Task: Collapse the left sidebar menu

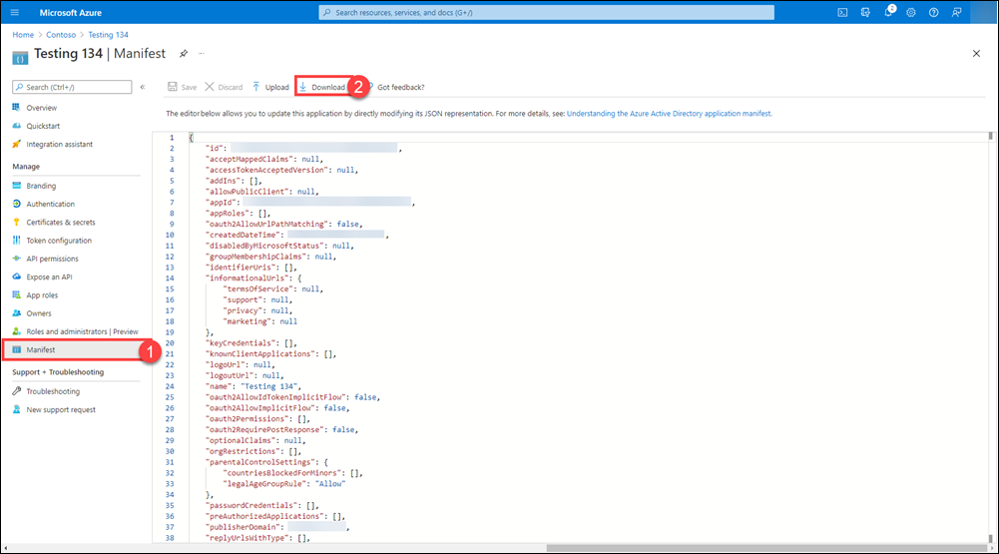Action: (x=143, y=87)
